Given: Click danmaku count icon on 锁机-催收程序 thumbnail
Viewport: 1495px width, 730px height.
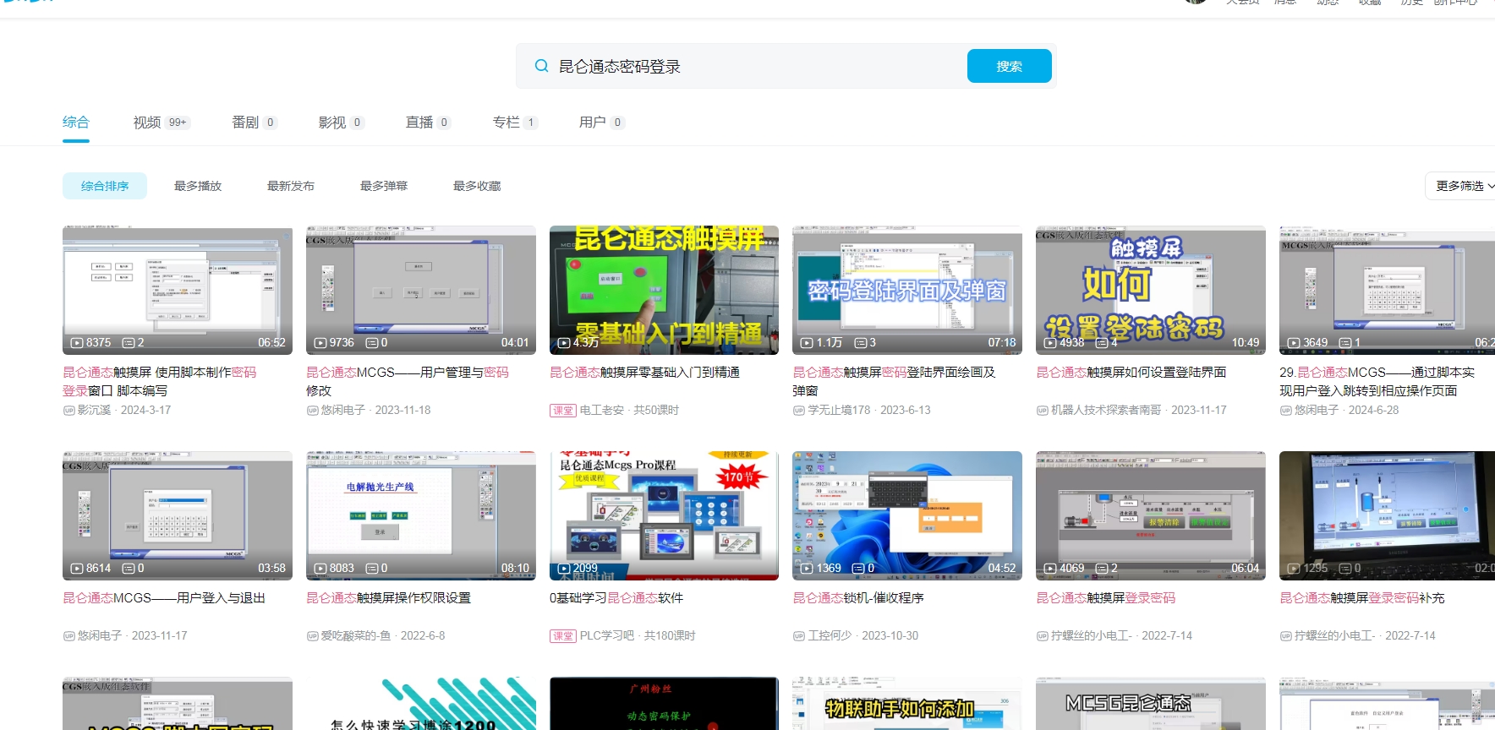Looking at the screenshot, I should pos(858,569).
